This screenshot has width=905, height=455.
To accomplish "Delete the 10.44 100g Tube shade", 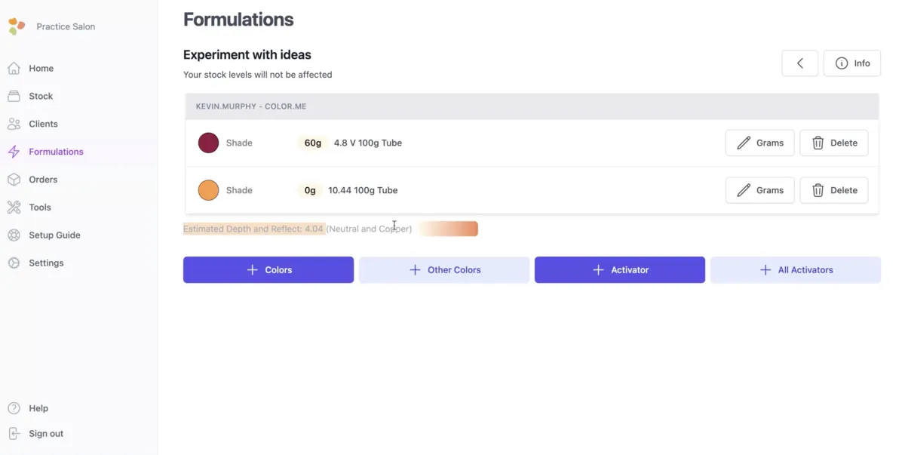I will click(833, 190).
